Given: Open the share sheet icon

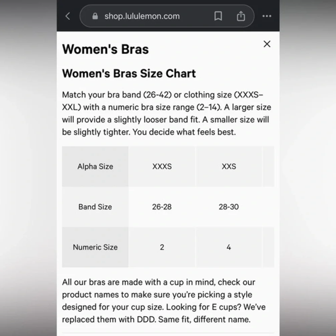Looking at the screenshot, I should click(x=241, y=16).
